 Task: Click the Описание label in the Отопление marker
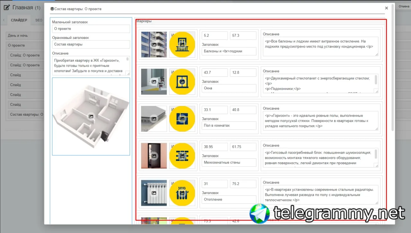point(271,183)
